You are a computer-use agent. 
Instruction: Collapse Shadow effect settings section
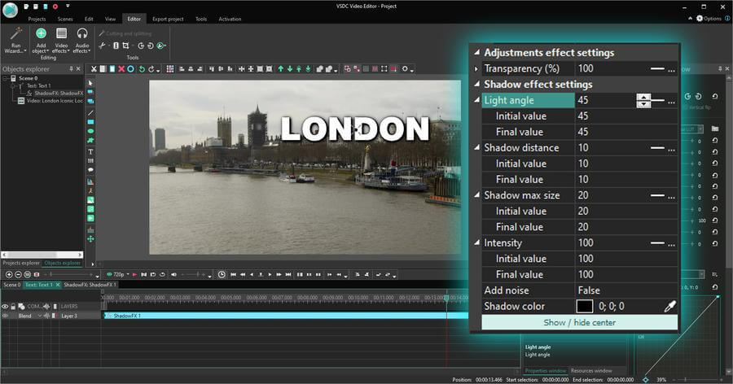click(x=476, y=84)
